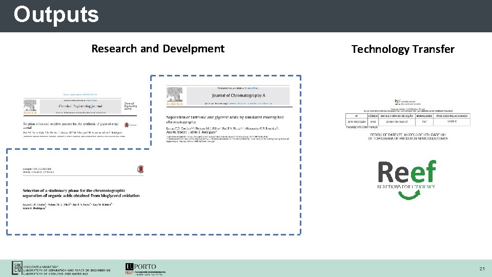
Task: Click the patent application receipt table
Action: click(x=407, y=120)
